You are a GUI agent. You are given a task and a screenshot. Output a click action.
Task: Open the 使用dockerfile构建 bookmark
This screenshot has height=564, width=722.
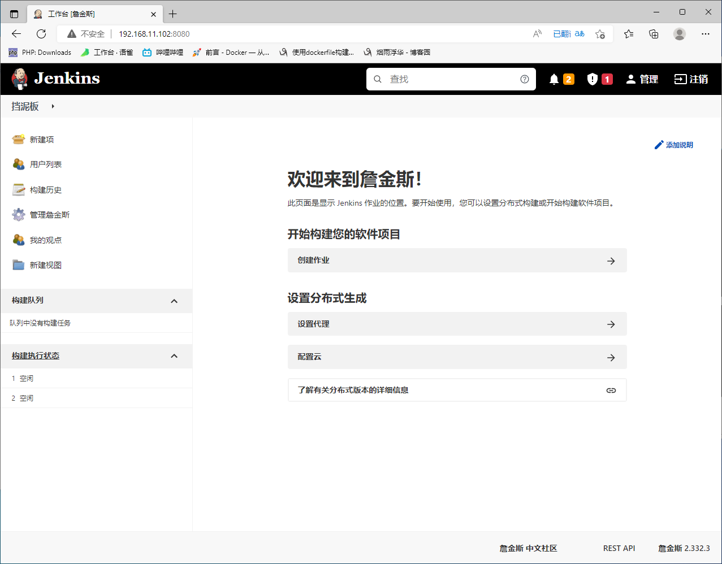coord(317,53)
